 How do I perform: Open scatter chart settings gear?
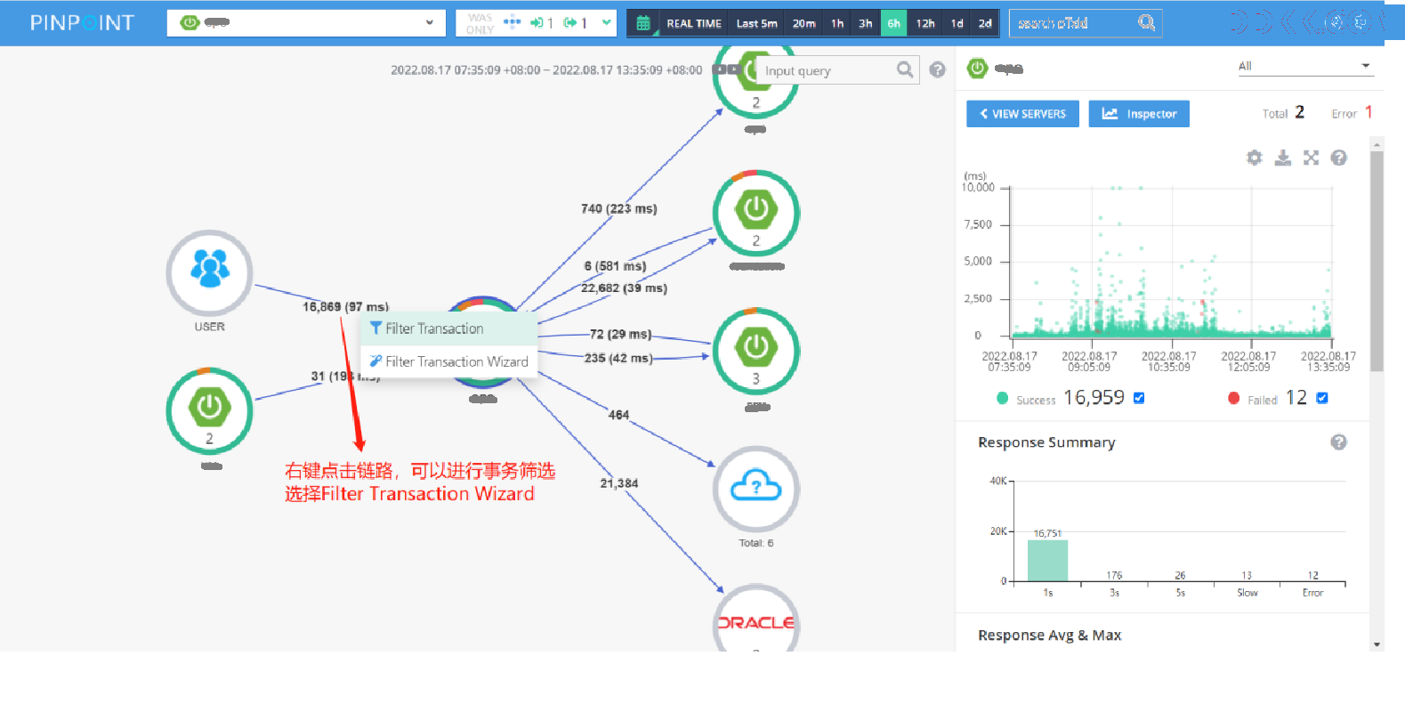point(1255,158)
